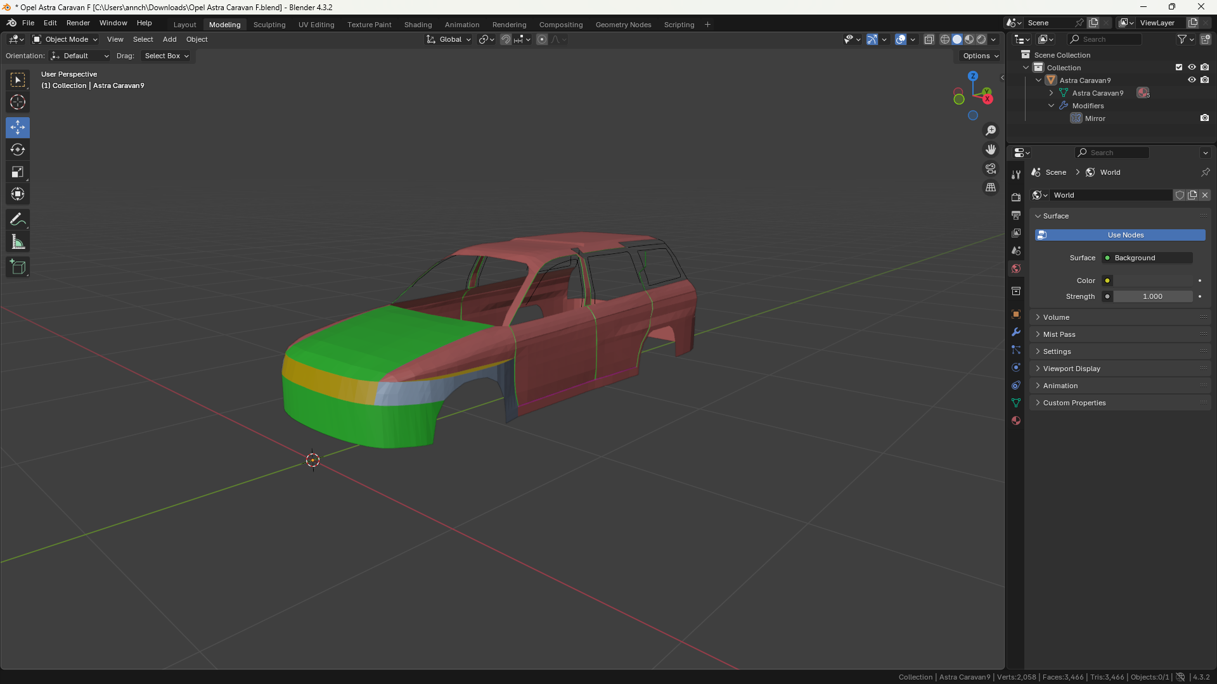Choose the Add Cube tool
The image size is (1217, 684).
point(18,267)
